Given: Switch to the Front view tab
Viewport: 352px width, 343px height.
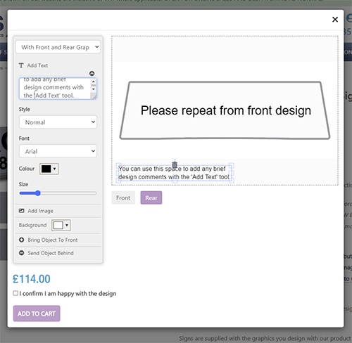Looking at the screenshot, I should click(123, 198).
